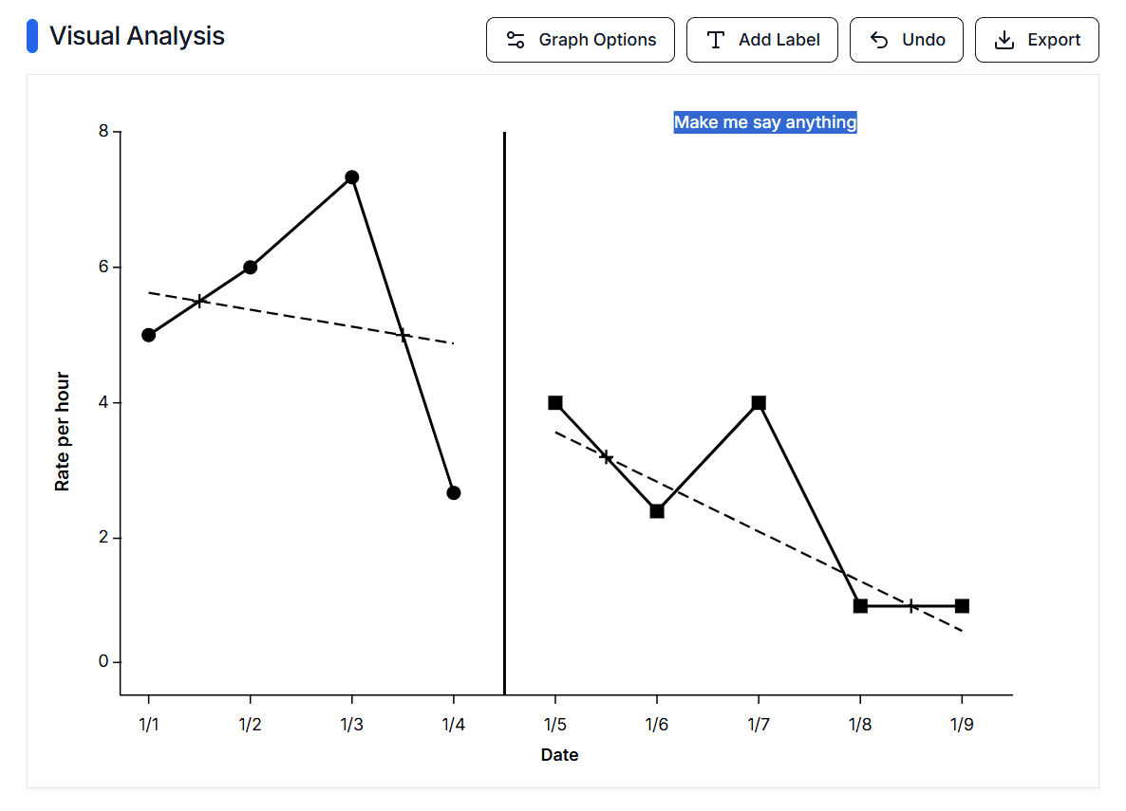Screen dimensions: 1126x811
Task: Click the 'Rate per hour' axis title
Action: 63,432
